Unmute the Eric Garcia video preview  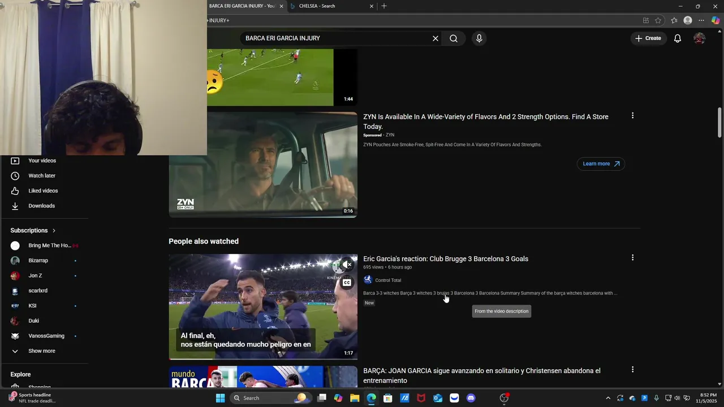pos(347,265)
